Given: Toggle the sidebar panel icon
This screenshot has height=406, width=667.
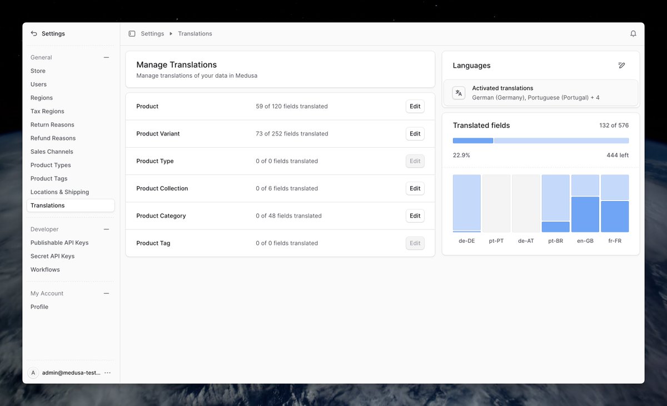Looking at the screenshot, I should [x=132, y=34].
